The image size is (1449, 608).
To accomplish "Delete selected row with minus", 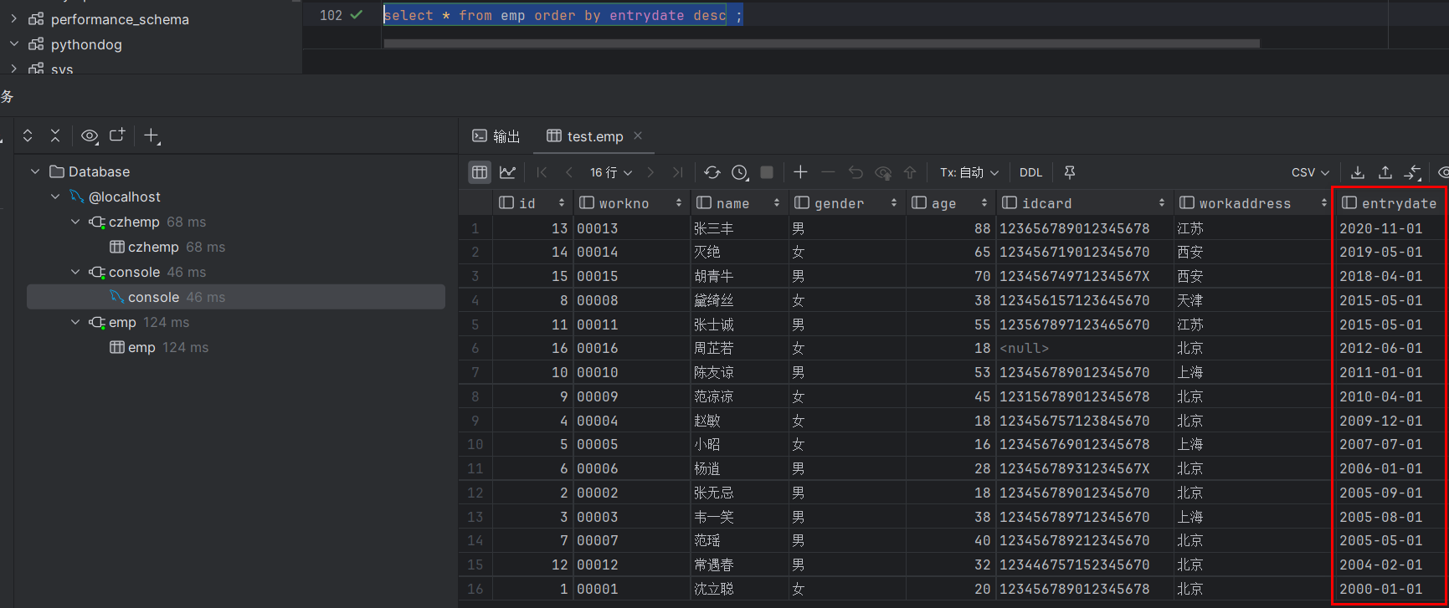I will (x=828, y=172).
